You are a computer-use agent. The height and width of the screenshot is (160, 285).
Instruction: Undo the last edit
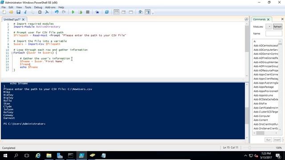[57, 12]
